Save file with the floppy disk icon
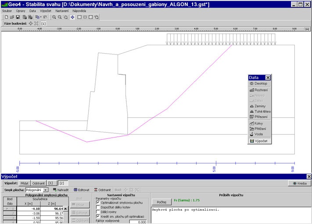The width and height of the screenshot is (312, 224). pos(18,17)
